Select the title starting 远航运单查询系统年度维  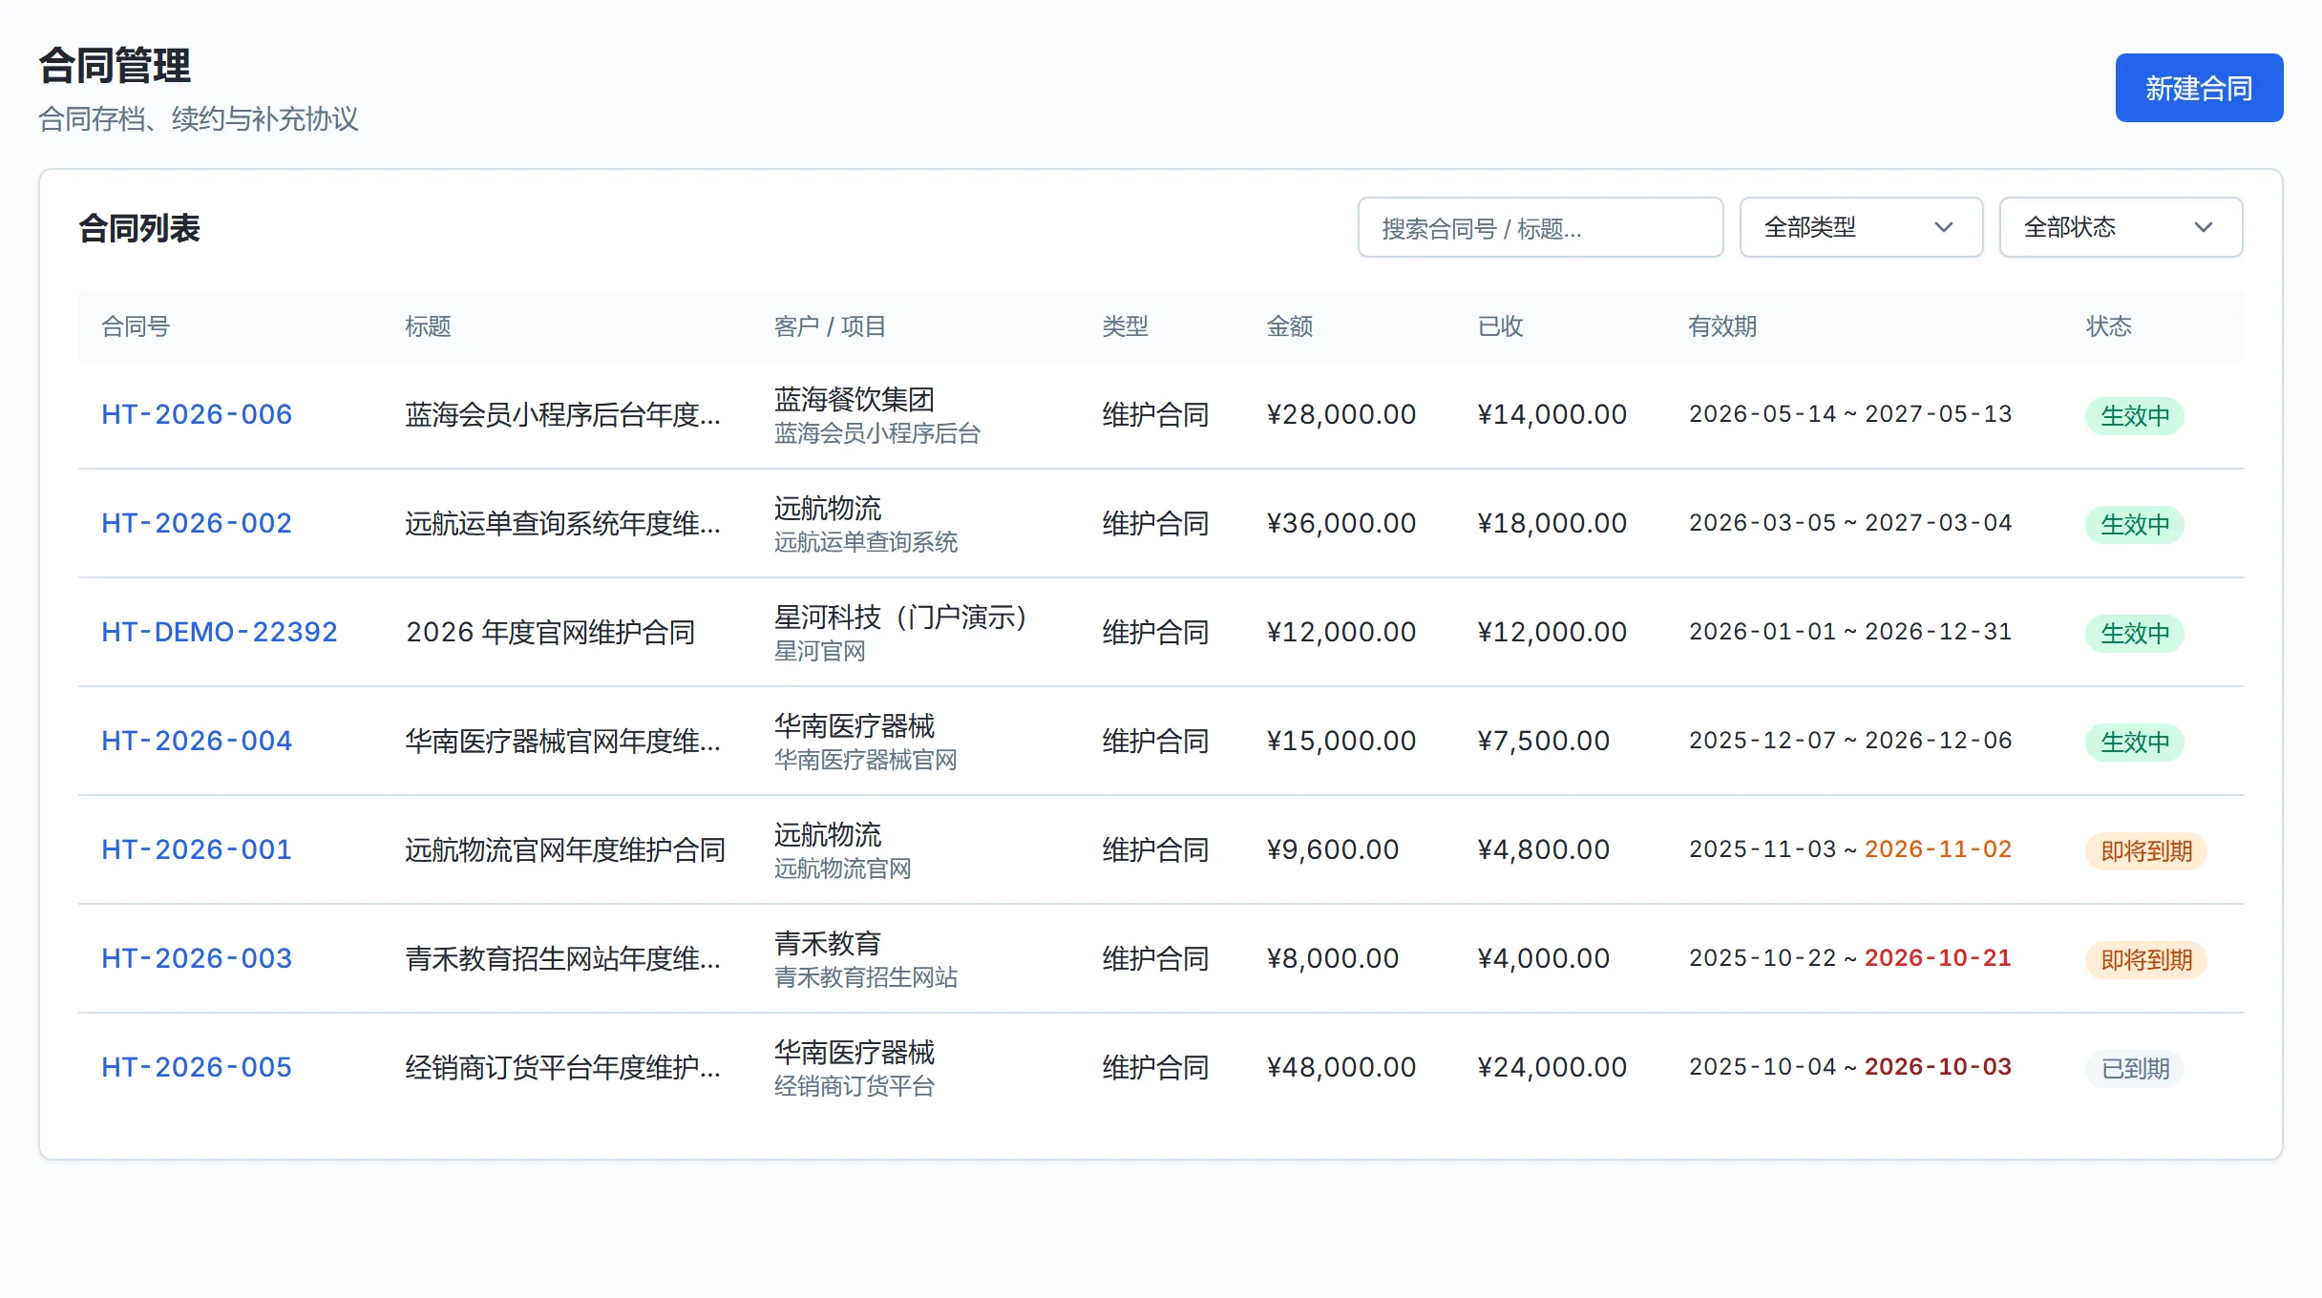pos(563,524)
